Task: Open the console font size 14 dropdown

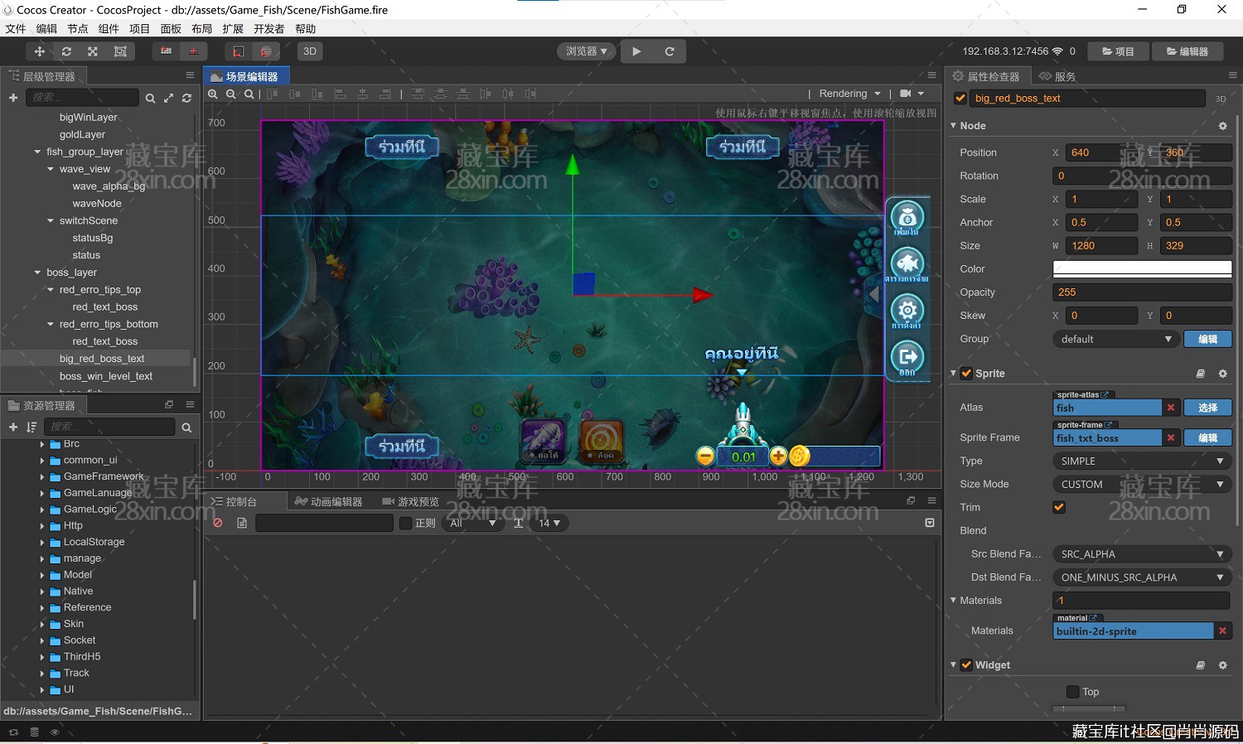Action: click(549, 523)
